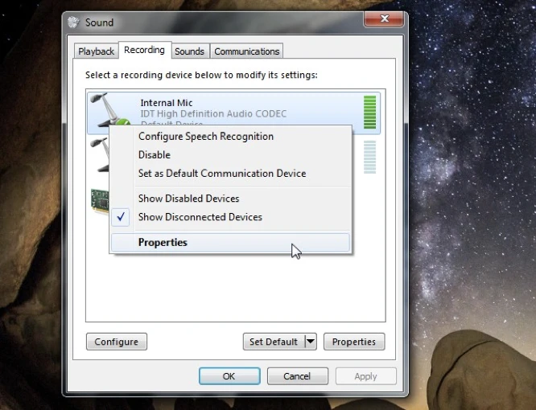
Task: Click the speaker icon in Sound title bar
Action: (x=75, y=23)
